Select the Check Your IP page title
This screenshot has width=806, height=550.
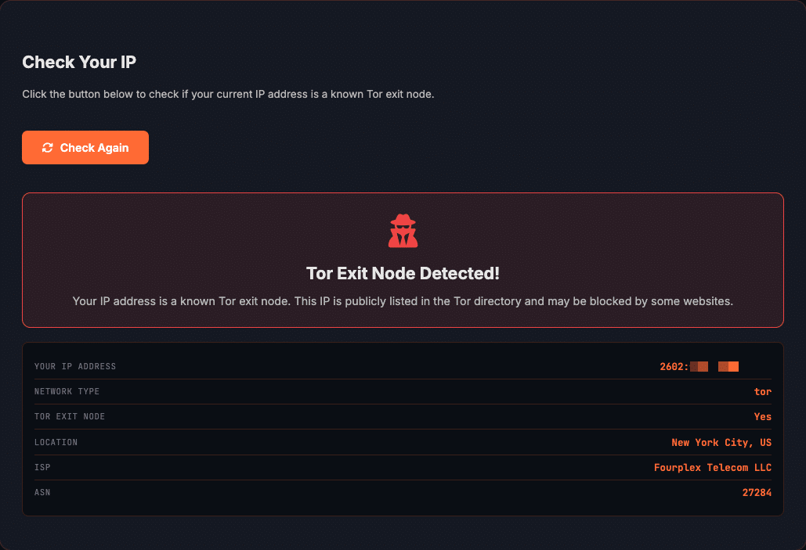pyautogui.click(x=78, y=62)
